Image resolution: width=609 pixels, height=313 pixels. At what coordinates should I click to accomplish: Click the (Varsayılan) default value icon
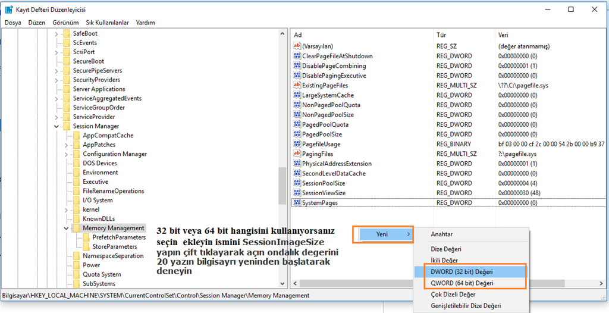point(297,46)
